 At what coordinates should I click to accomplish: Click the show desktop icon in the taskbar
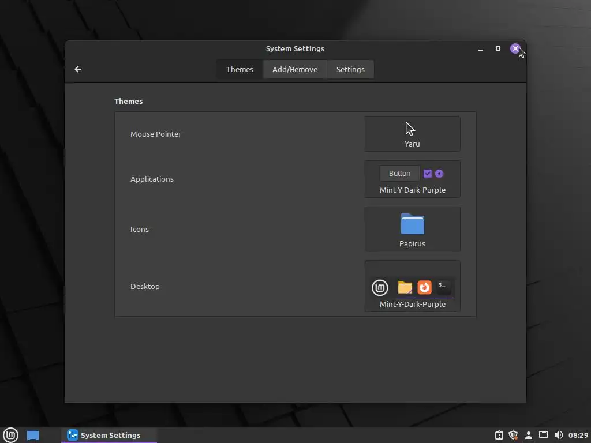point(33,436)
